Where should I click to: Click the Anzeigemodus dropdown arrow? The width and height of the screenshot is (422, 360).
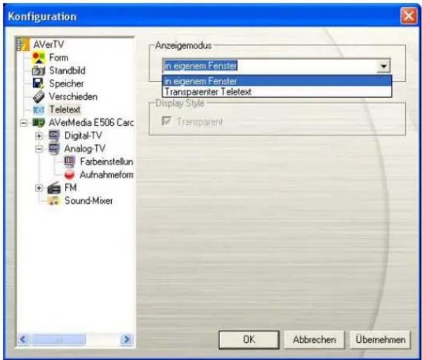[384, 66]
